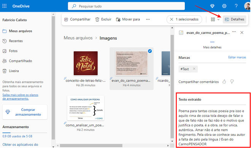This screenshot has height=148, width=251.
Task: Click the Editar marcas link
Action: (x=237, y=57)
